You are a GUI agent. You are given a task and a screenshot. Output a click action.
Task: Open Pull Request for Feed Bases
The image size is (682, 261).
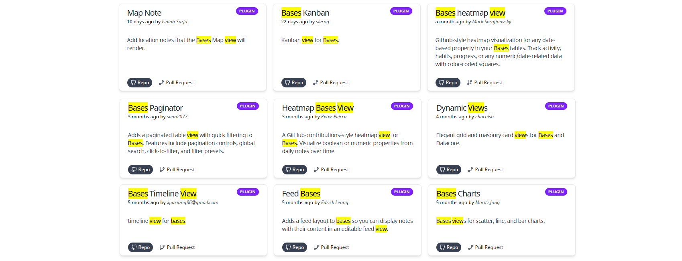(x=331, y=247)
